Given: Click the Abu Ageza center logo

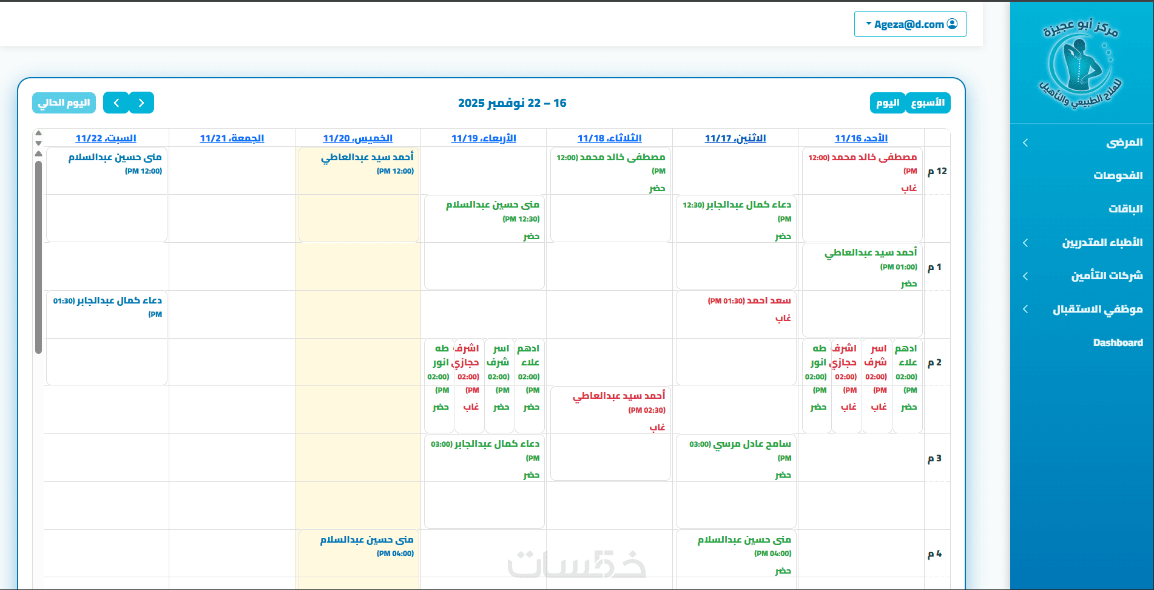Looking at the screenshot, I should click(1081, 63).
